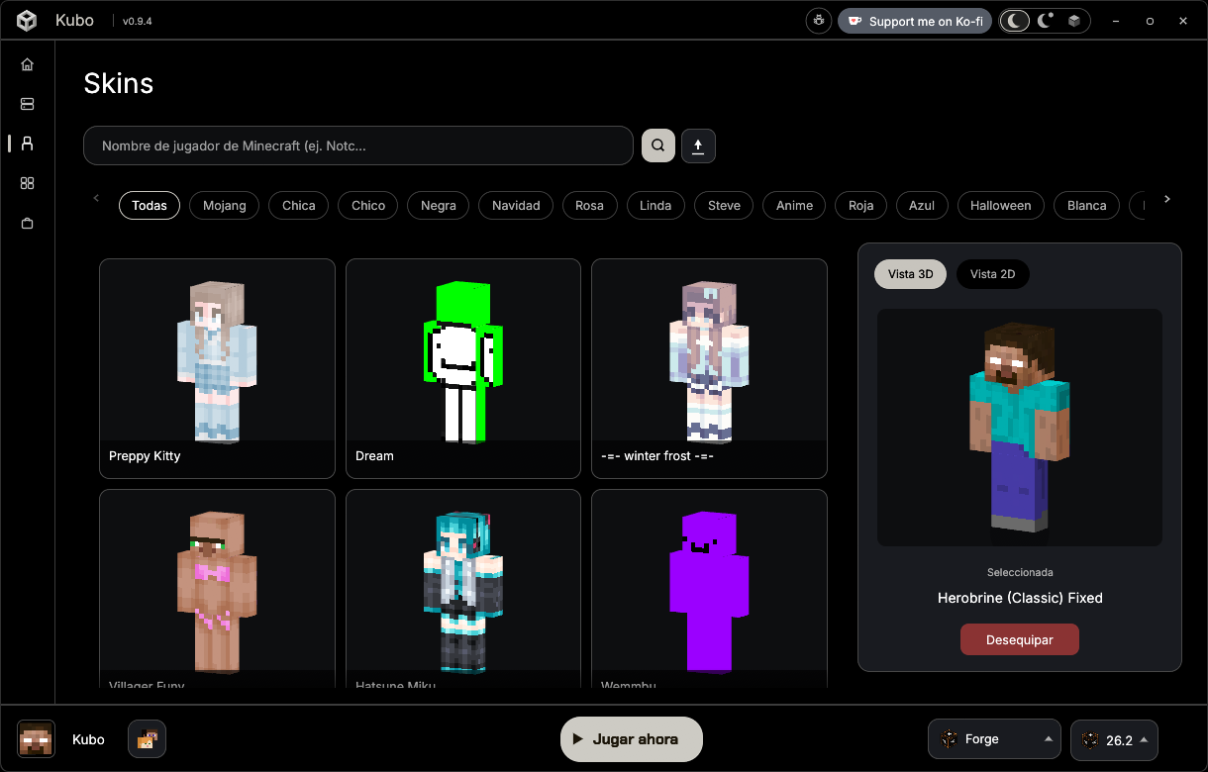Select the Chico category filter
Image resolution: width=1208 pixels, height=772 pixels.
coord(368,206)
